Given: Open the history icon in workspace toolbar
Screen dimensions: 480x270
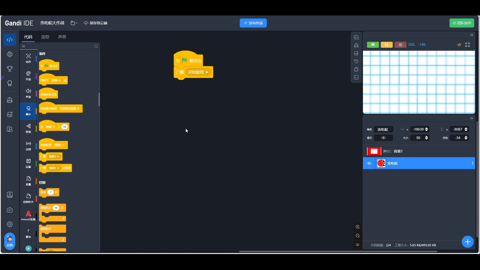Looking at the screenshot, I should coord(356,61).
